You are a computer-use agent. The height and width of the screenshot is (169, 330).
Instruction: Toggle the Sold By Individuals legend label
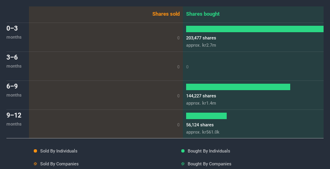tap(59, 151)
